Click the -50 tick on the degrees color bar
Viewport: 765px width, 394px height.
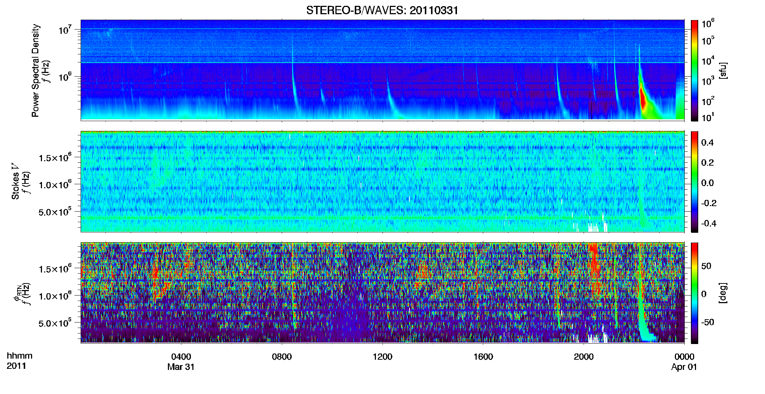708,322
